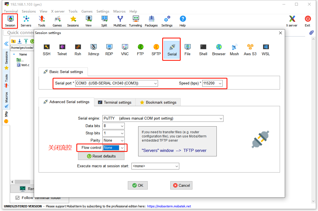Select the VNC session type
318x211 pixels.
point(125,50)
